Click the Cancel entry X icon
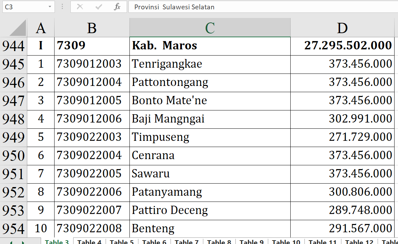This screenshot has width=398, height=244. pyautogui.click(x=80, y=7)
